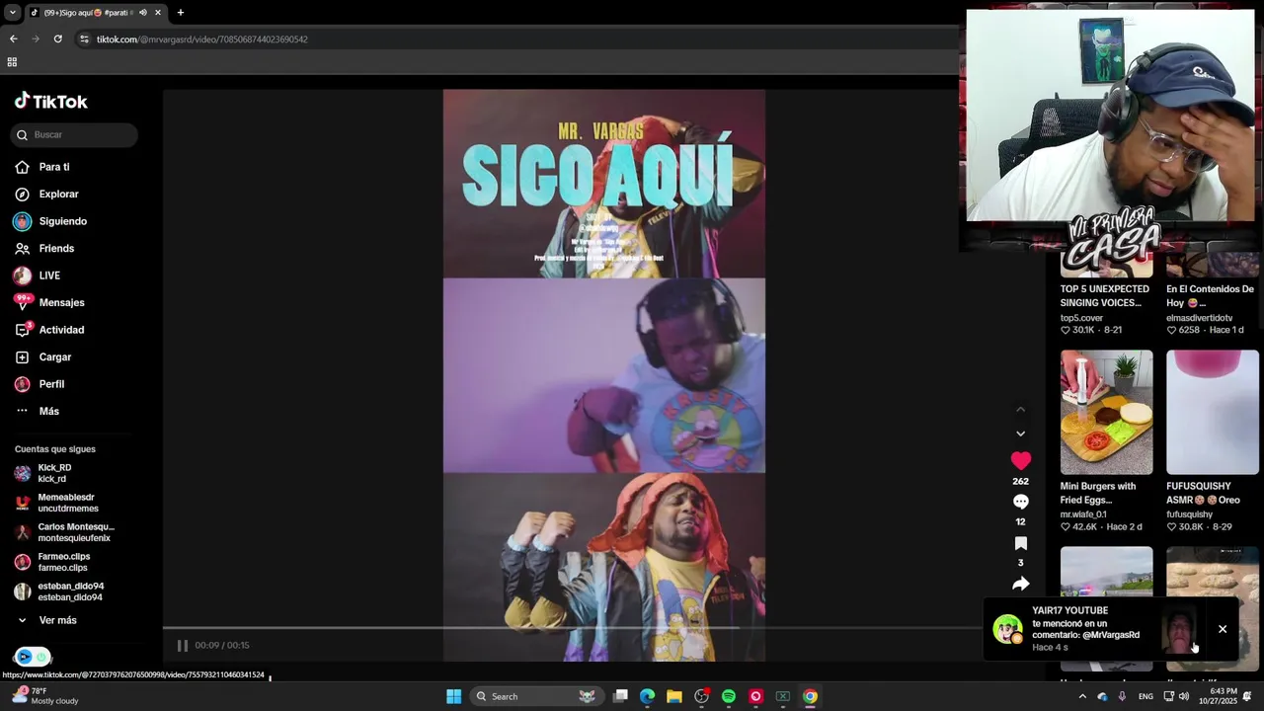Open the apps grid in bookmarks bar
This screenshot has height=711, width=1264.
[x=12, y=62]
